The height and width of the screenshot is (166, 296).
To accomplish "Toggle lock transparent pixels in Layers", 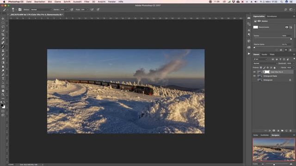I will coord(261,68).
